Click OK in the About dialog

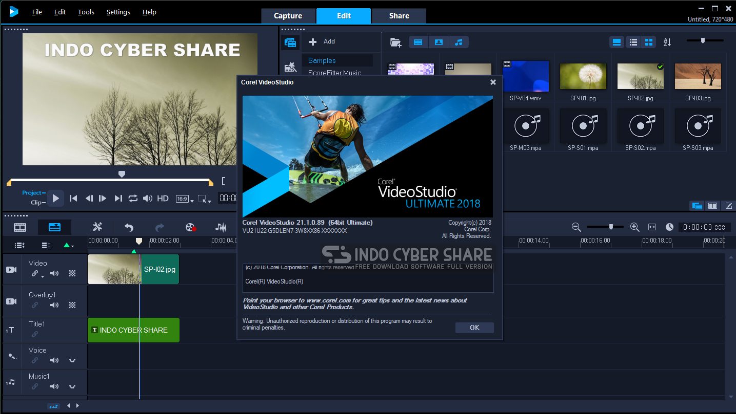[474, 328]
